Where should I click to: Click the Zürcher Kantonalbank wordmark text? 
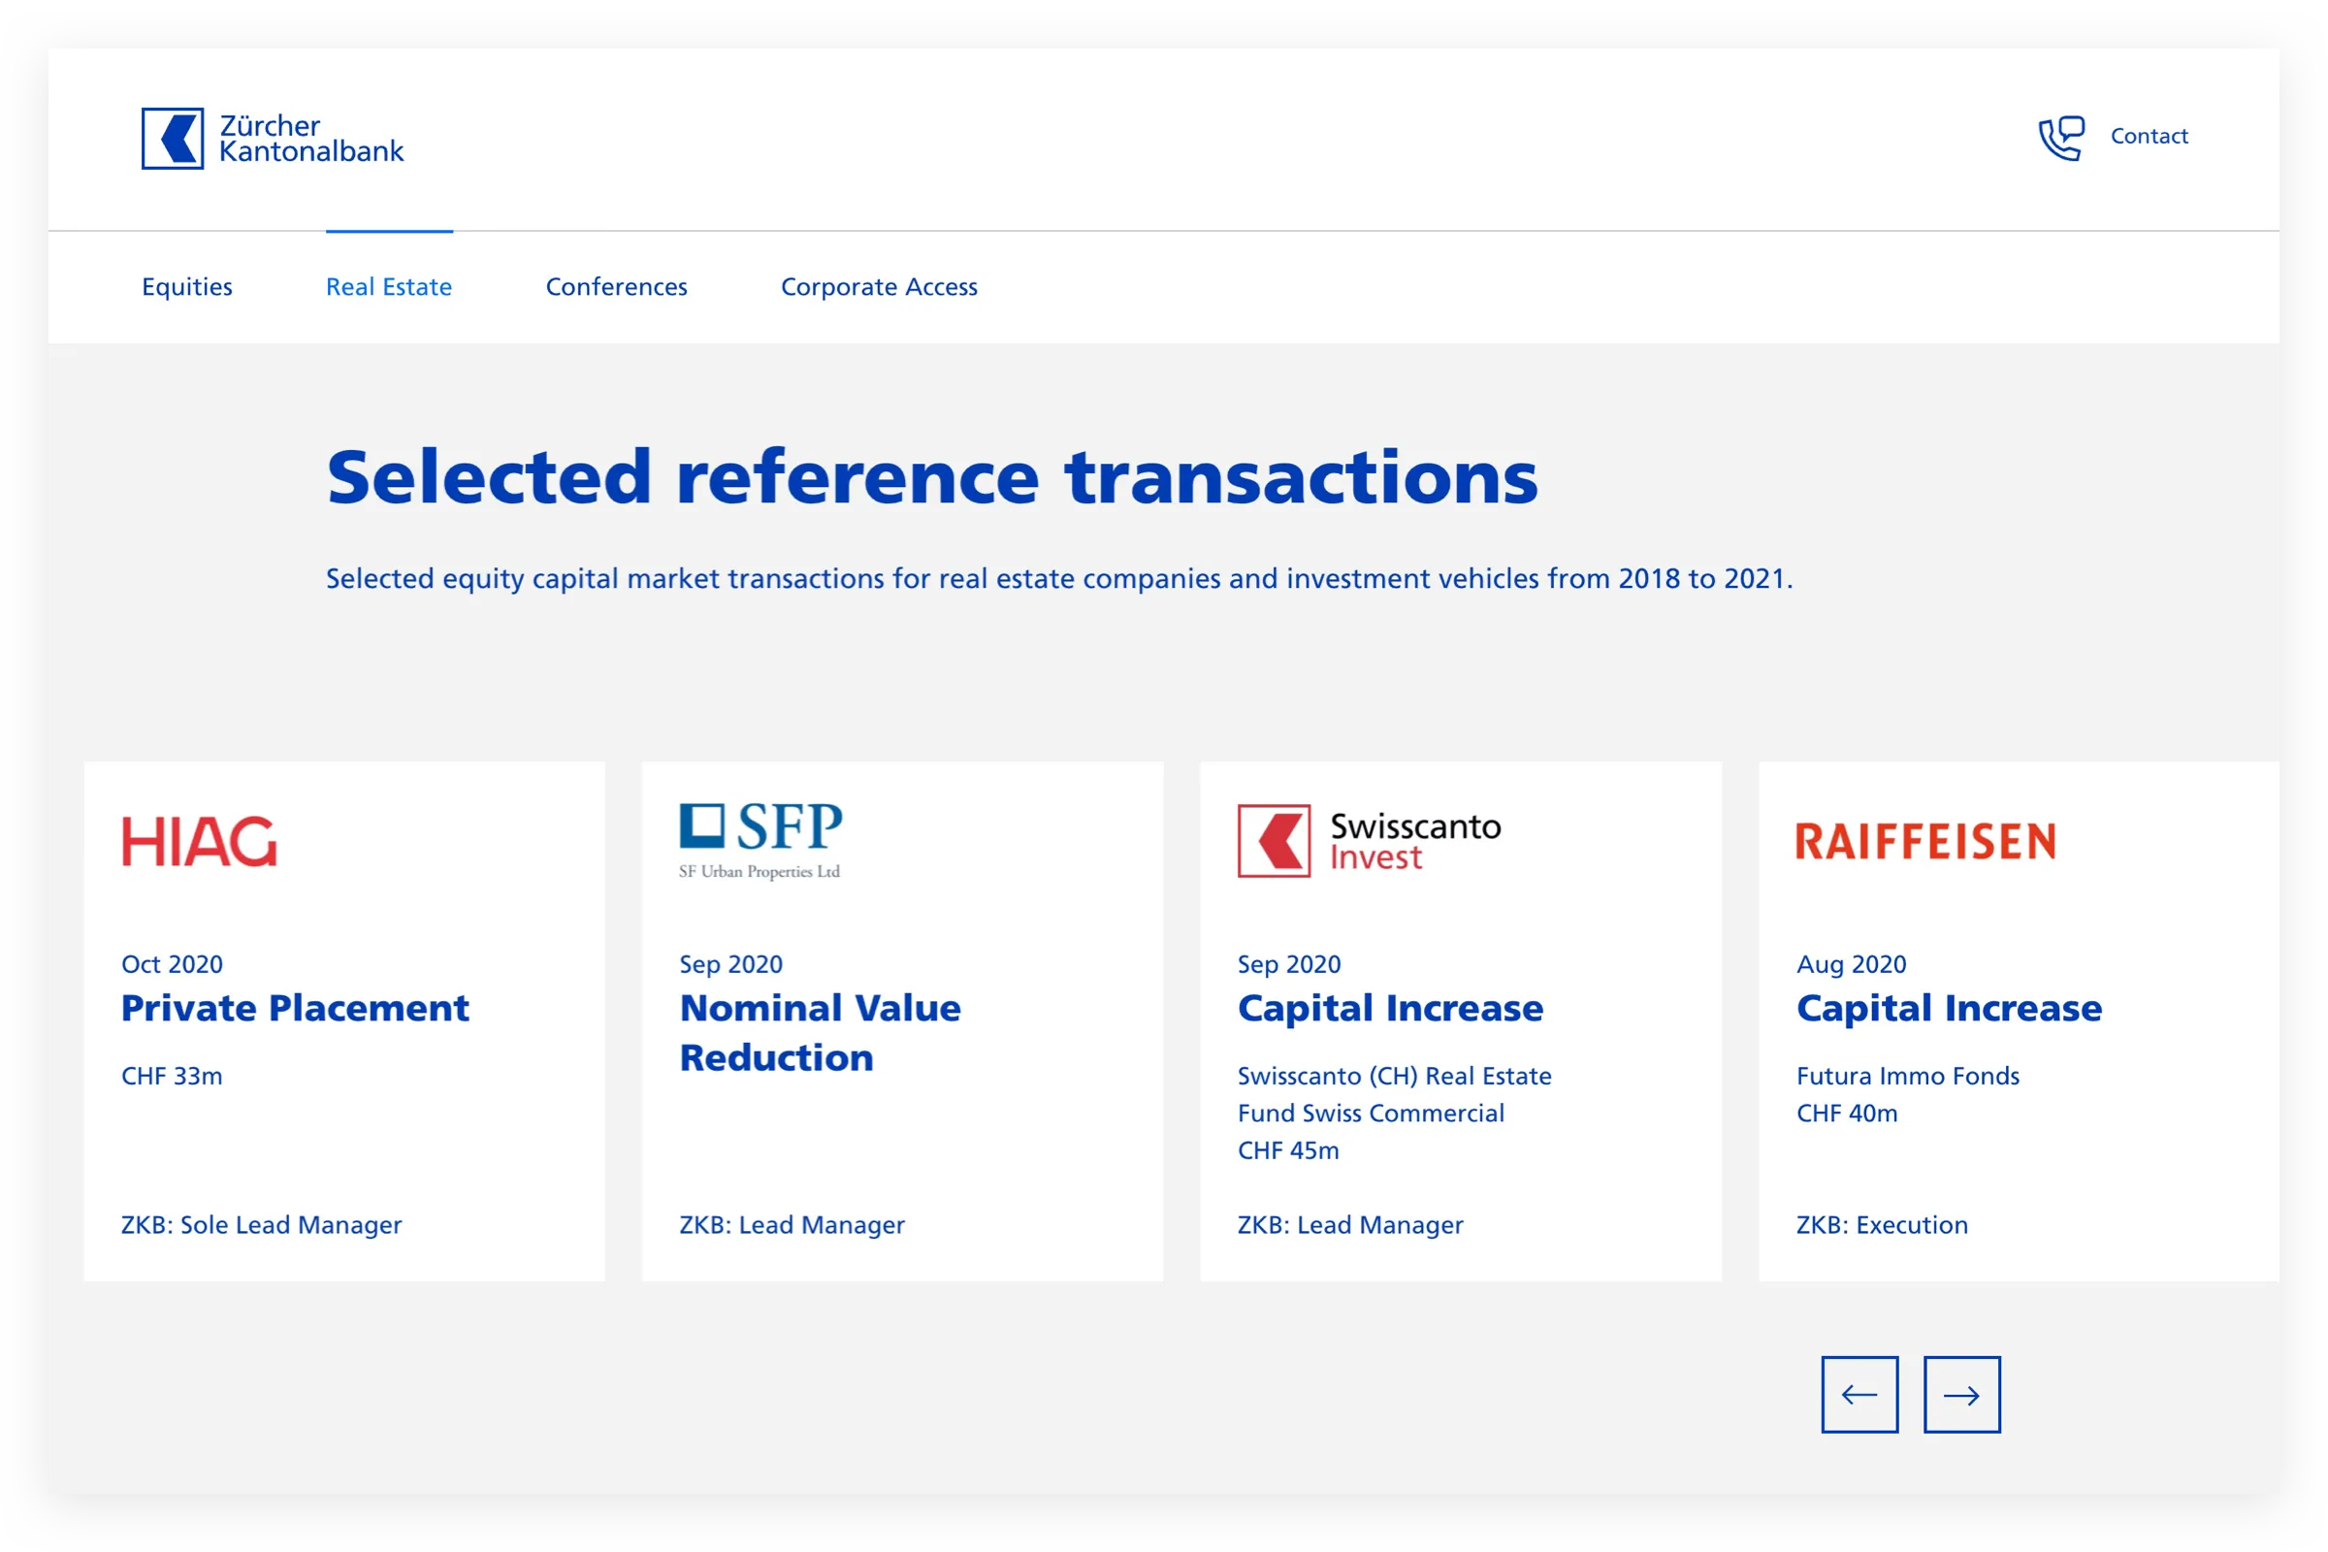pos(310,139)
